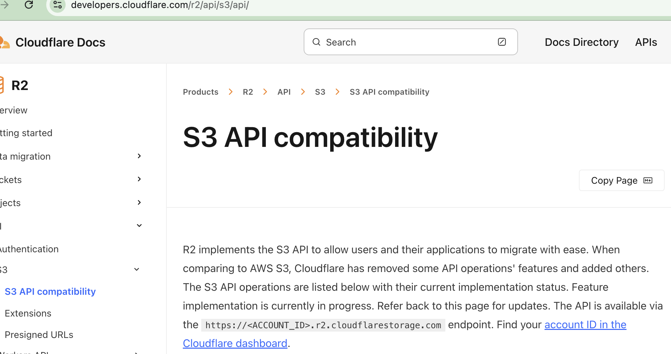The height and width of the screenshot is (354, 671).
Task: Click the site settings icon in address bar
Action: pyautogui.click(x=57, y=5)
